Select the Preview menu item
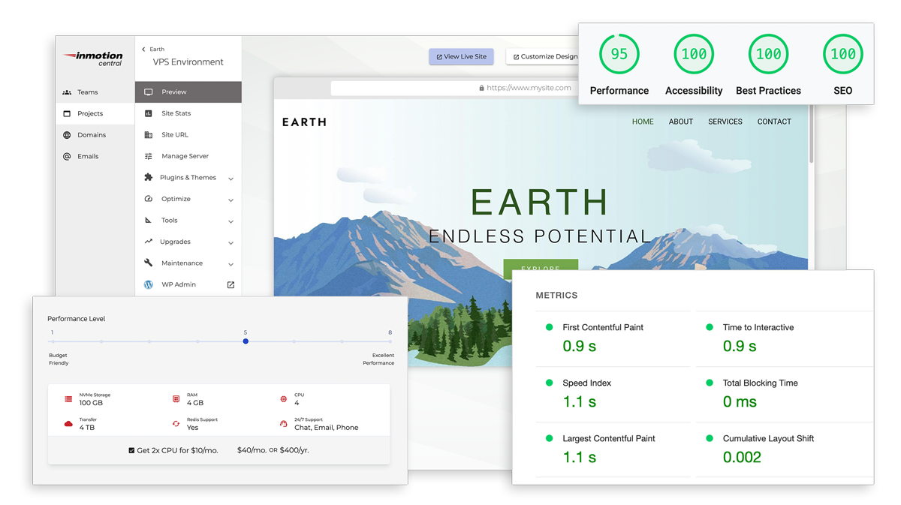Image resolution: width=901 pixels, height=505 pixels. (x=188, y=92)
